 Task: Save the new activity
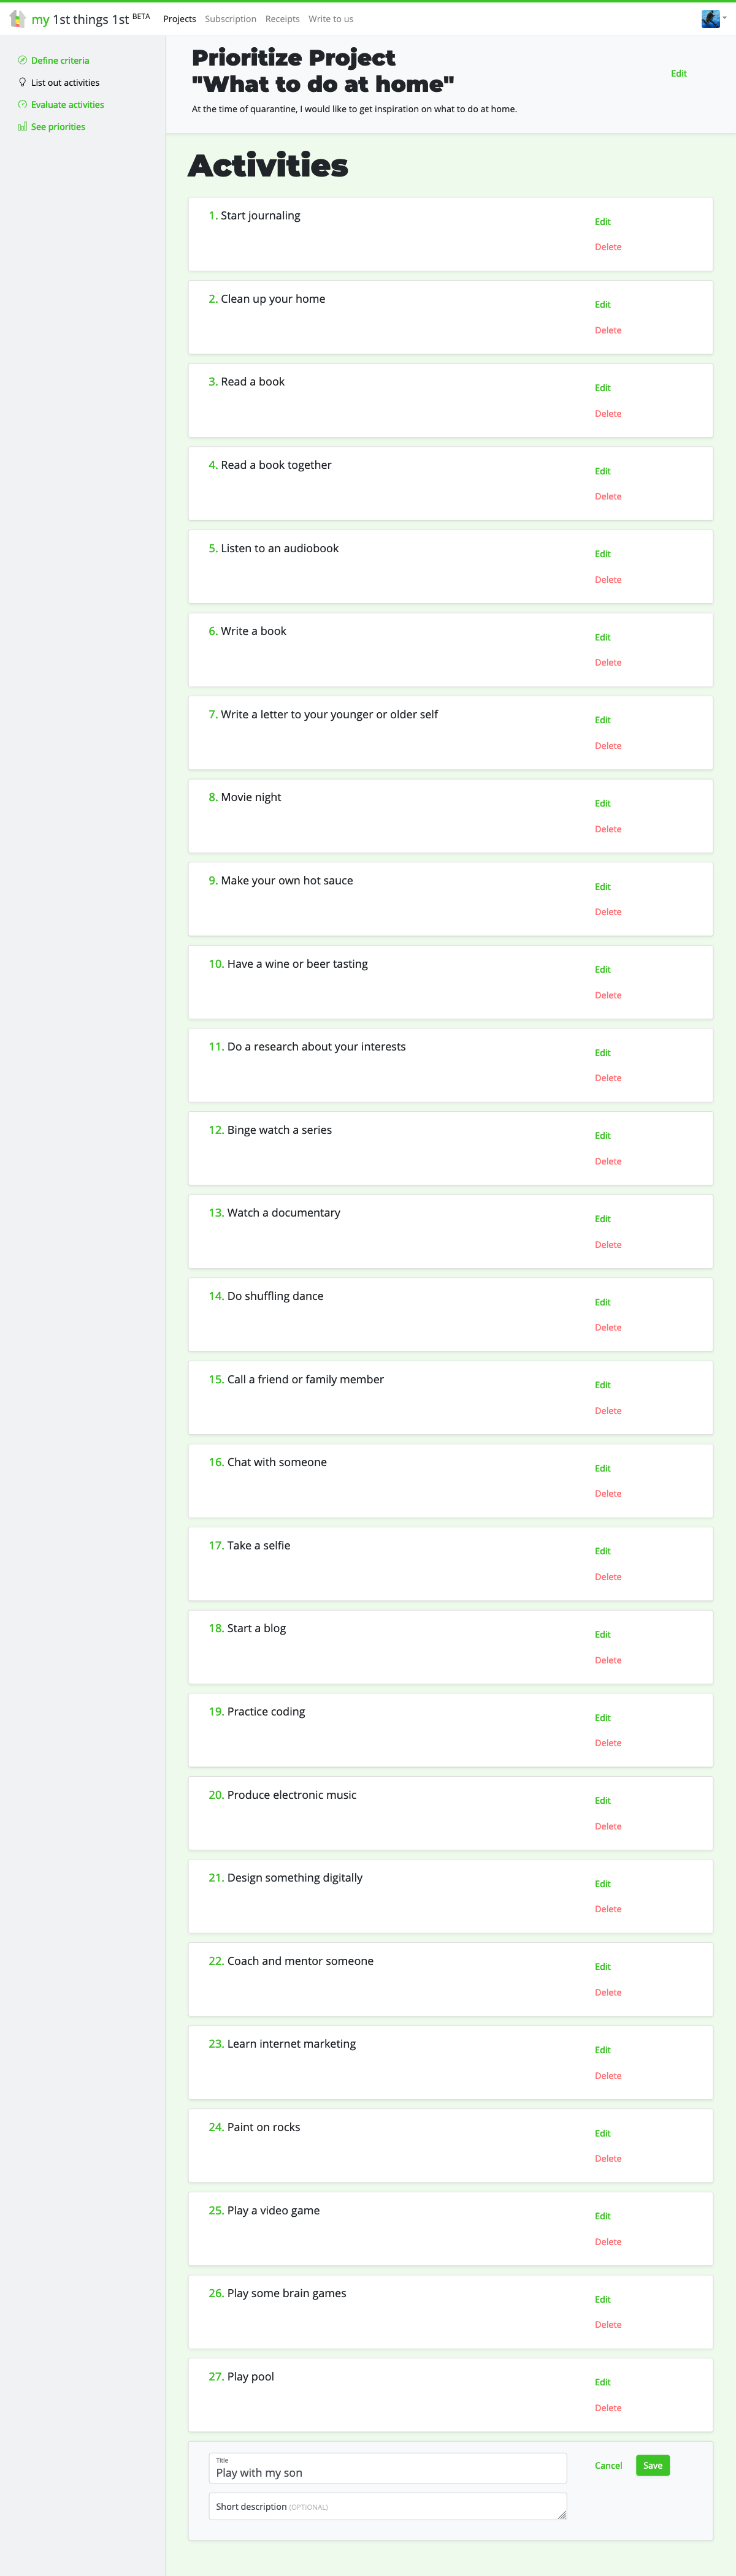pyautogui.click(x=652, y=2465)
